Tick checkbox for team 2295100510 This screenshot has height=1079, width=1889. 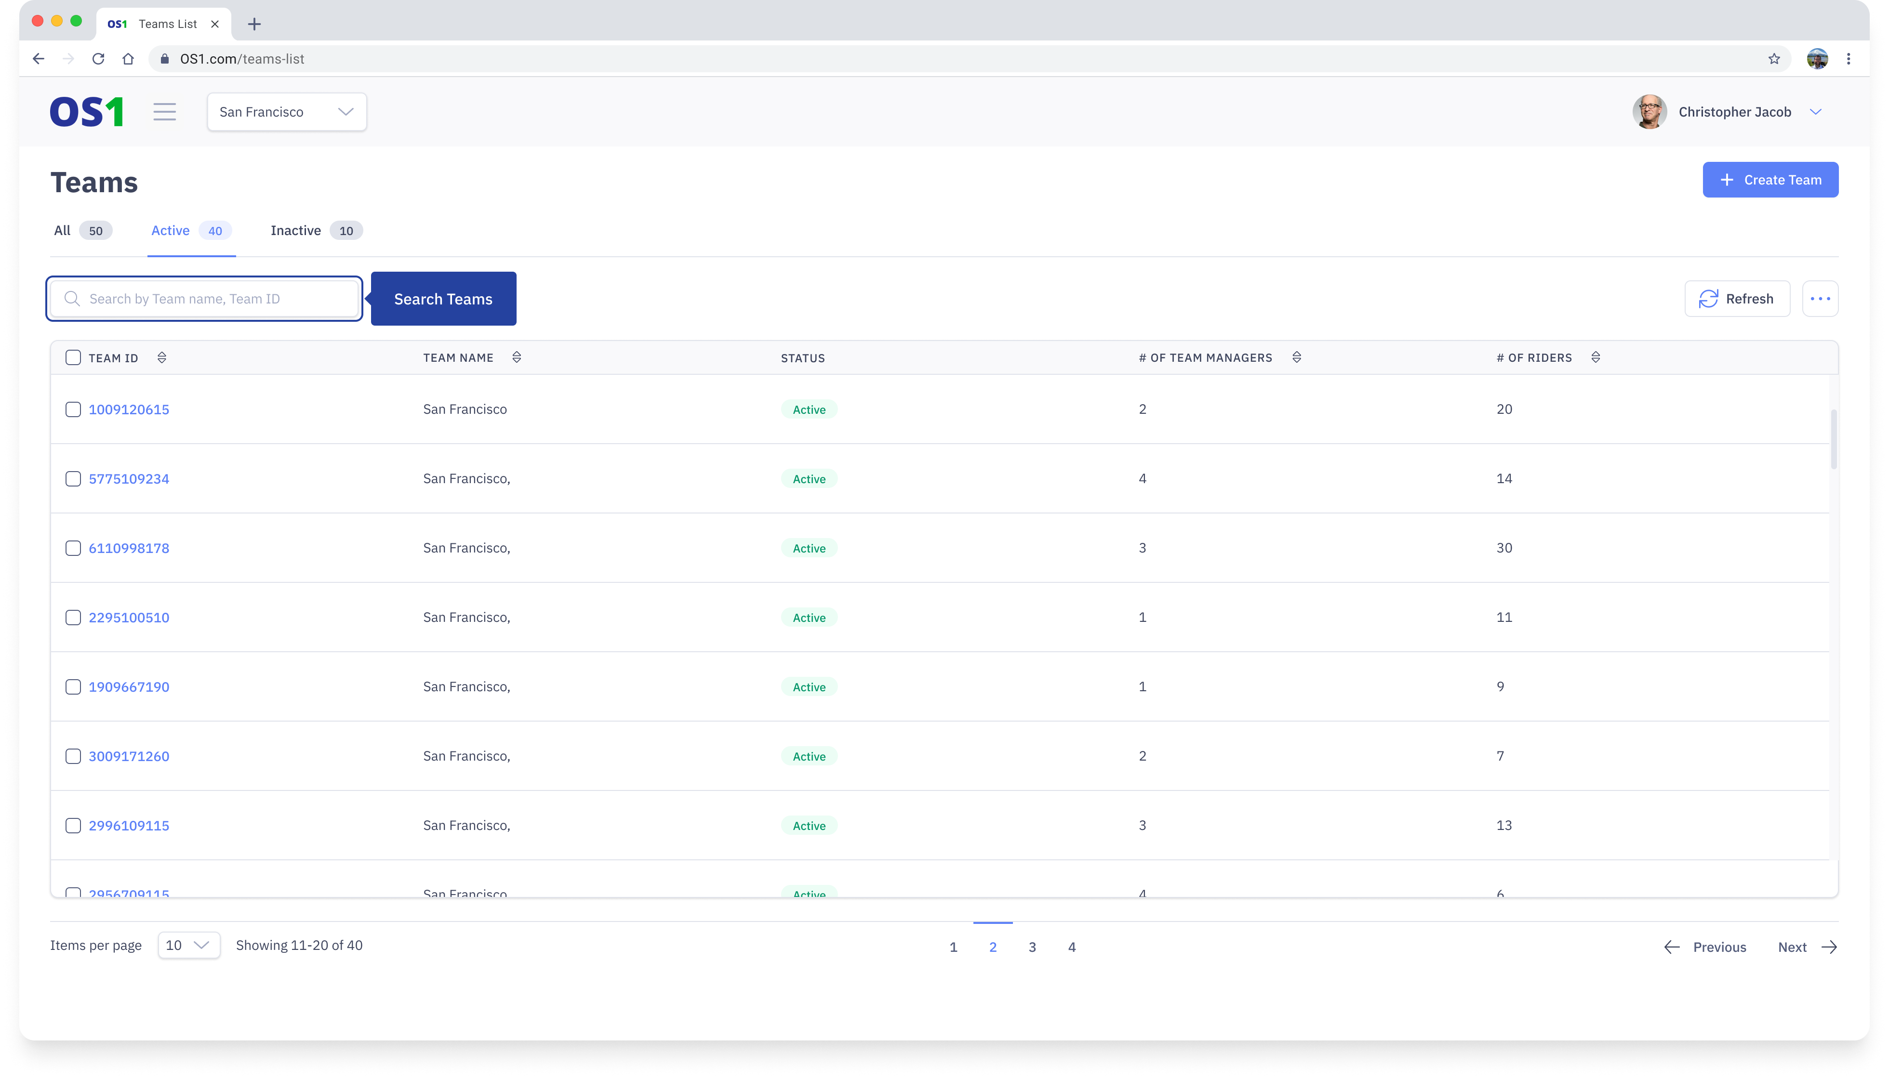[73, 618]
